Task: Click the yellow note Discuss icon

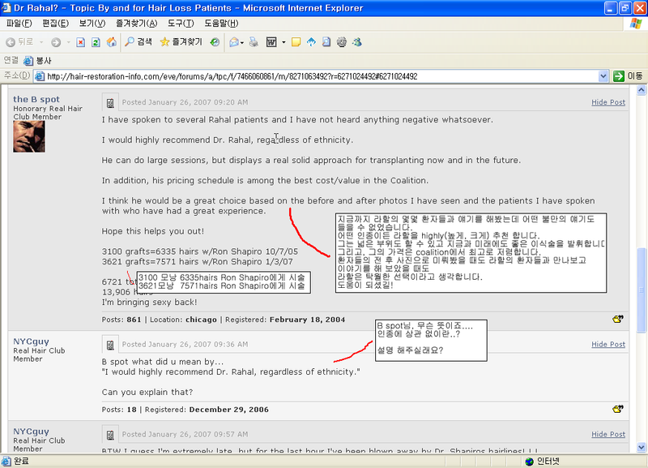Action: [296, 42]
